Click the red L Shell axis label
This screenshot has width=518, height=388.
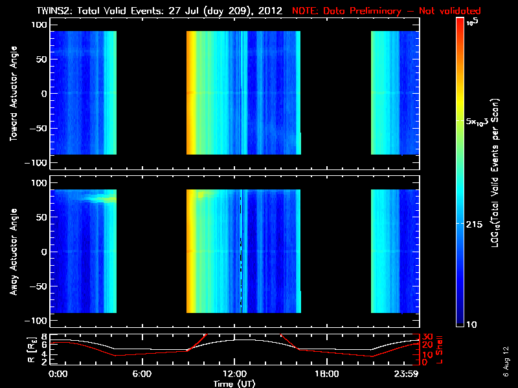click(x=439, y=350)
